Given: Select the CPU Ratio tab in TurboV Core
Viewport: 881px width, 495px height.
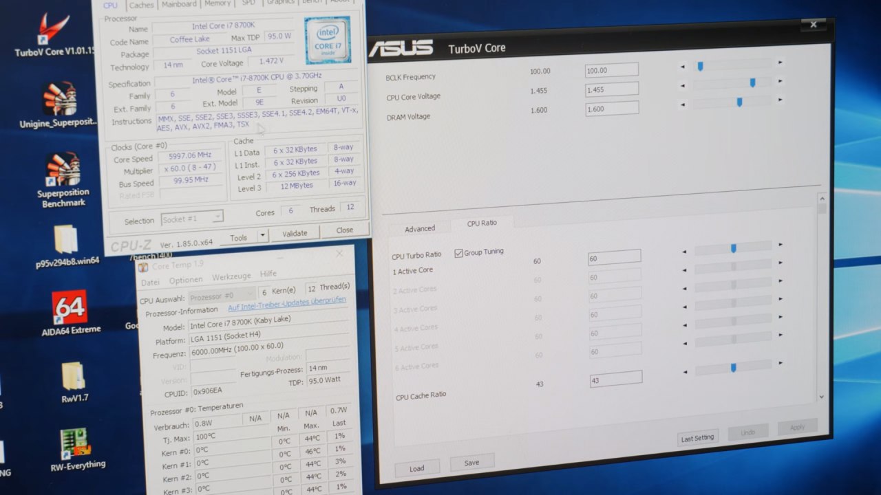Looking at the screenshot, I should click(482, 223).
